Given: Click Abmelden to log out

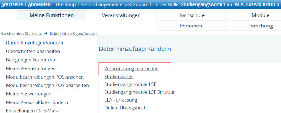Looking at the screenshot, I should (39, 5).
